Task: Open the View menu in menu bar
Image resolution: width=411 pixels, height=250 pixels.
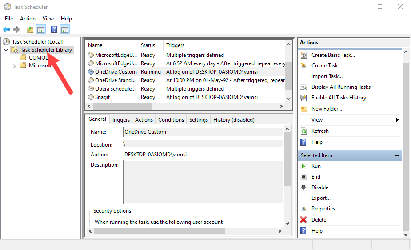Action: [48, 19]
